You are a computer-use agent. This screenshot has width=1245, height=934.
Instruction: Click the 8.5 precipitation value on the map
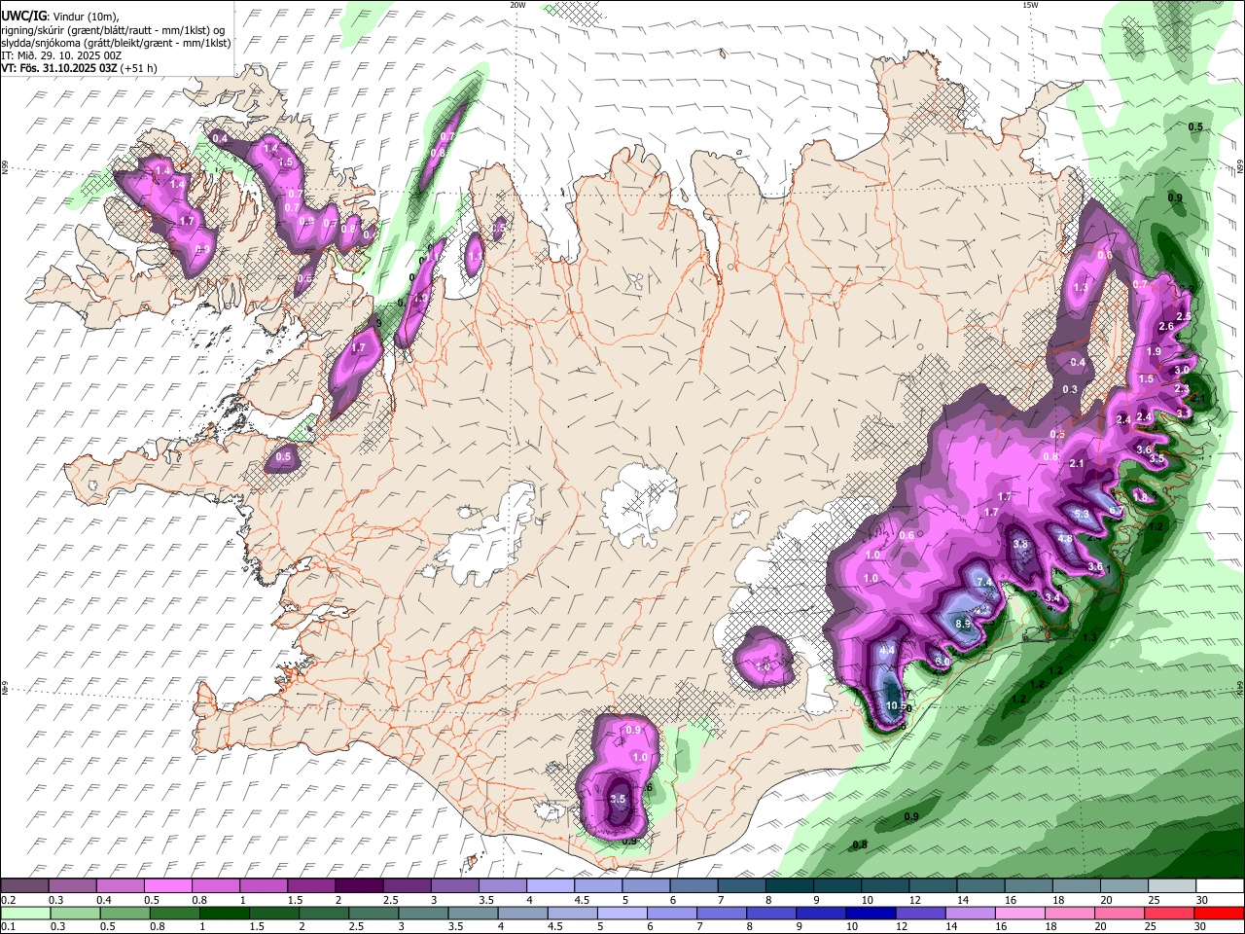point(964,623)
